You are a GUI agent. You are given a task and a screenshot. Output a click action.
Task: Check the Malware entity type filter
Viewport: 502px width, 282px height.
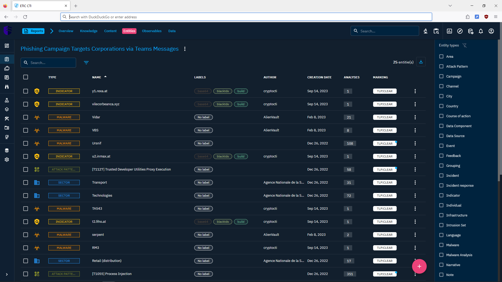tap(441, 245)
